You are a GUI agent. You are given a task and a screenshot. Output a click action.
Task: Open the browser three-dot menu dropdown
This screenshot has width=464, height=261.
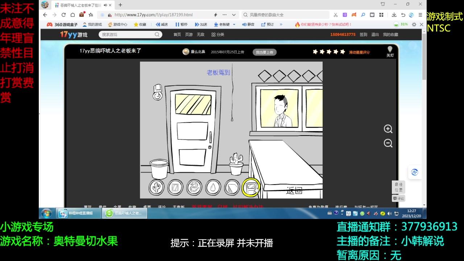click(x=224, y=14)
